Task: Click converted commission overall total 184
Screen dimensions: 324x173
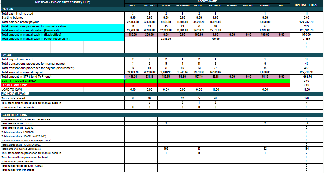Action: point(307,149)
